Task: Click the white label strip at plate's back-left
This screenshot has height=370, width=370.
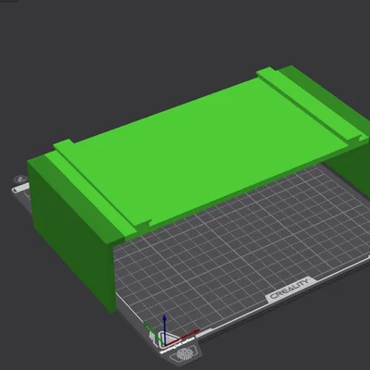Action: [20, 188]
